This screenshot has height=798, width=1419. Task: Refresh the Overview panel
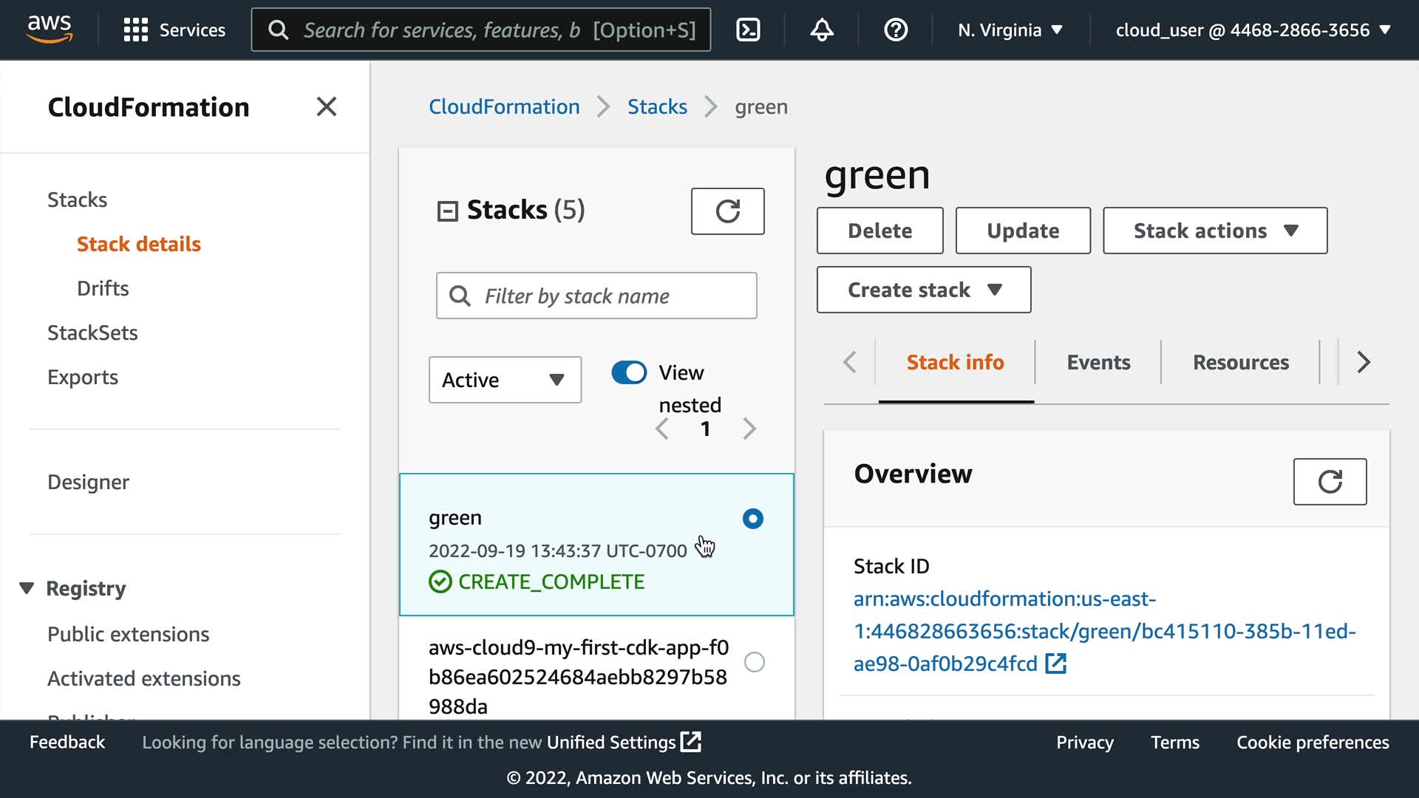tap(1329, 482)
